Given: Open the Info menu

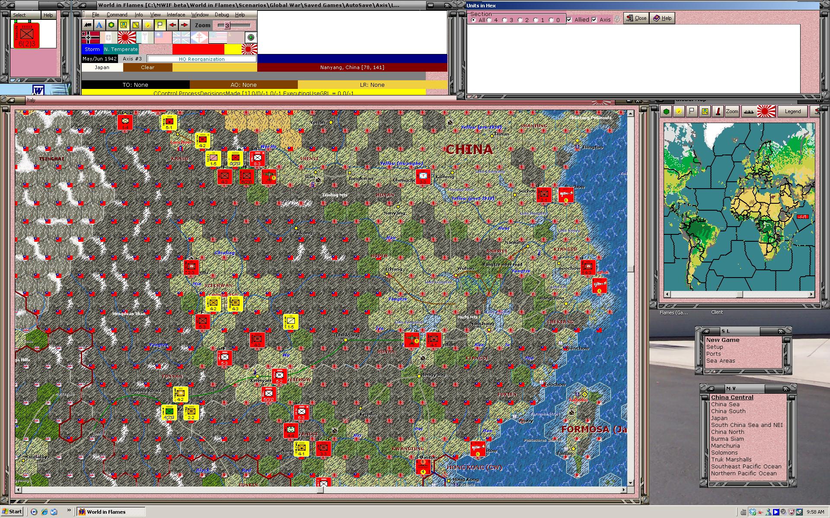Looking at the screenshot, I should pos(138,15).
